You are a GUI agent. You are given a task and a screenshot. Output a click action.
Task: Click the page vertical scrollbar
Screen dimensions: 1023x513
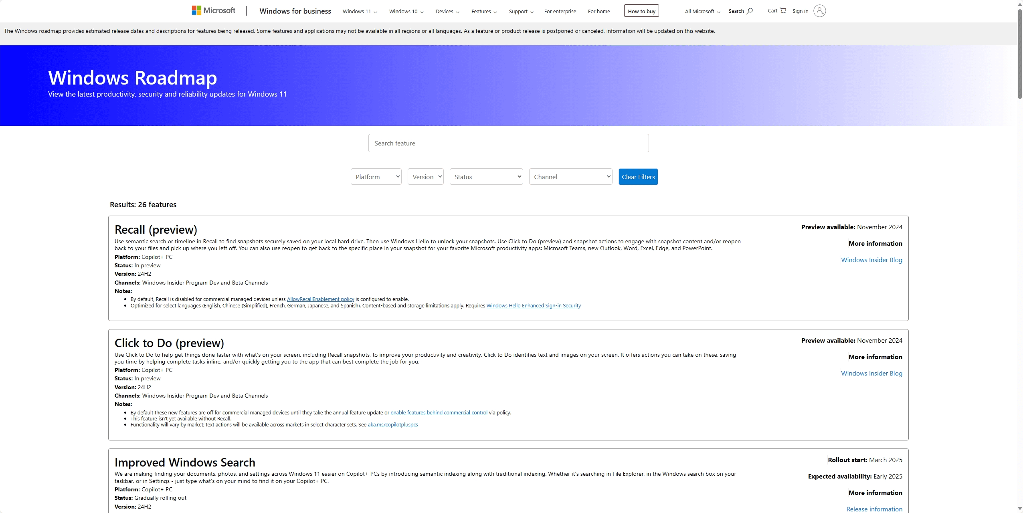(1019, 52)
